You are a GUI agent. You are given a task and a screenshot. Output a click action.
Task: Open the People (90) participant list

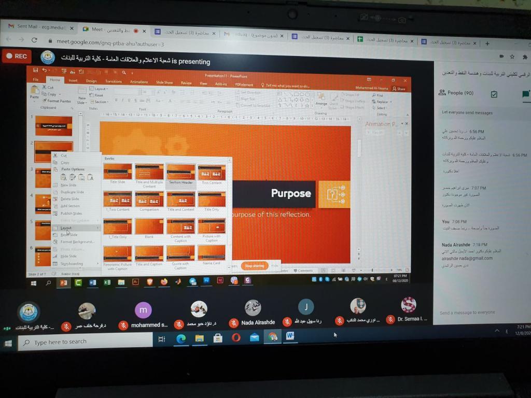[x=456, y=93]
